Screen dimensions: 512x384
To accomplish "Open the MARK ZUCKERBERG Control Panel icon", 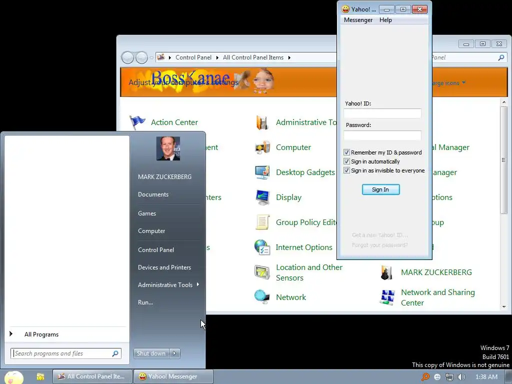I will 386,272.
